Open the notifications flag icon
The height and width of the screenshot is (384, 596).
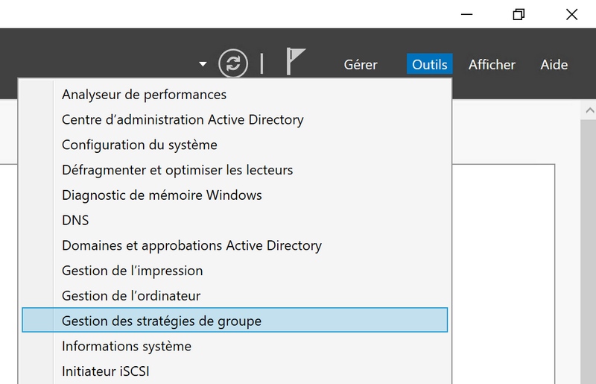[296, 63]
